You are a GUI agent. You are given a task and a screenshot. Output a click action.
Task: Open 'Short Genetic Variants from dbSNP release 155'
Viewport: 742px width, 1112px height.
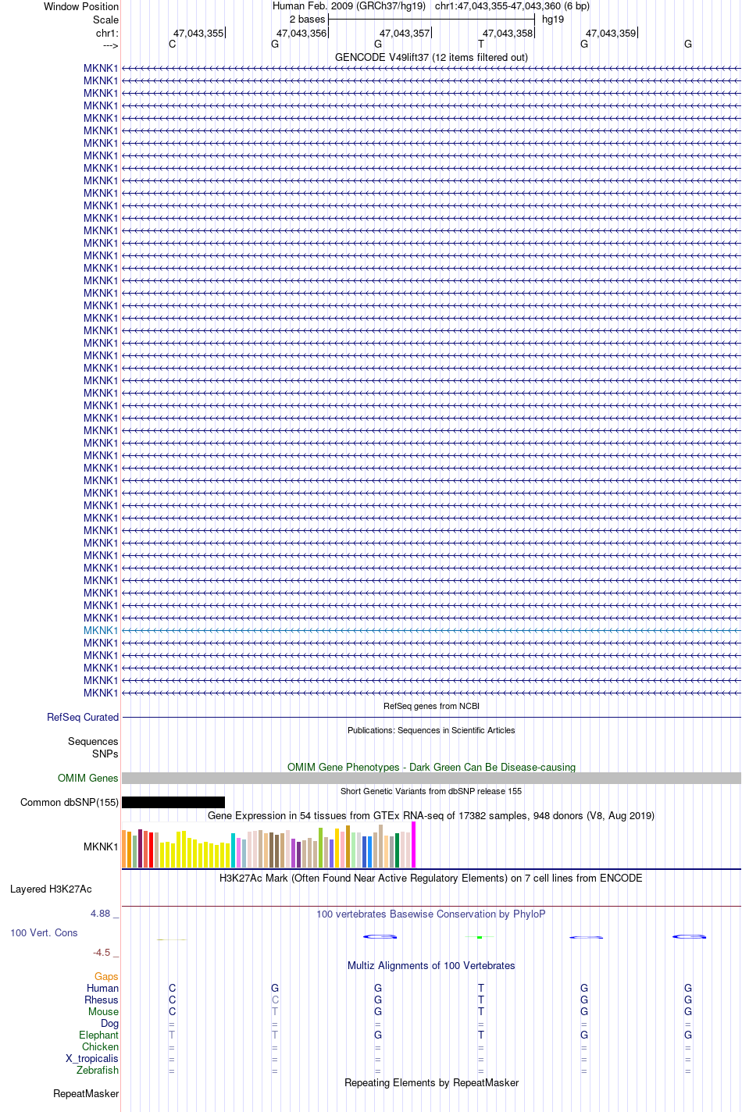[431, 791]
